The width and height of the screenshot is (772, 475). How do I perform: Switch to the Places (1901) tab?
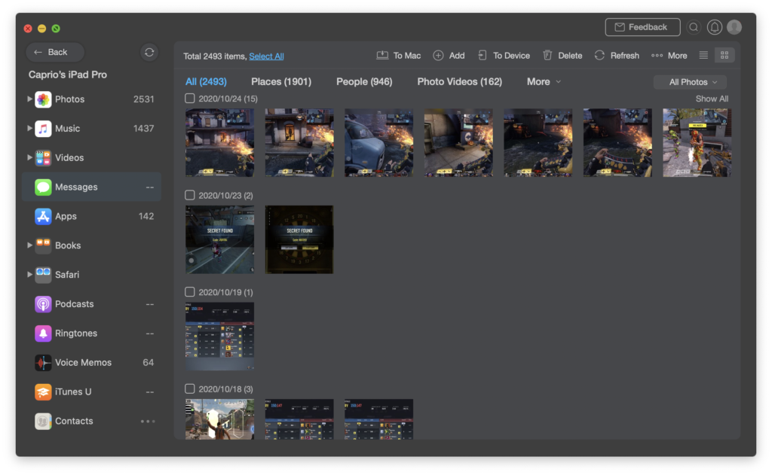click(281, 81)
